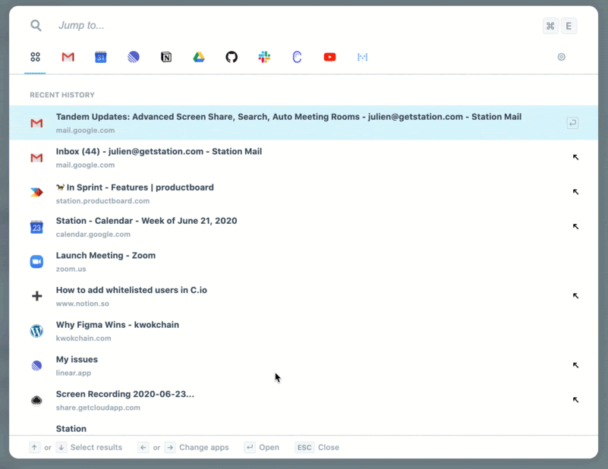Click the plus icon on Notion row
The height and width of the screenshot is (469, 608).
click(37, 296)
